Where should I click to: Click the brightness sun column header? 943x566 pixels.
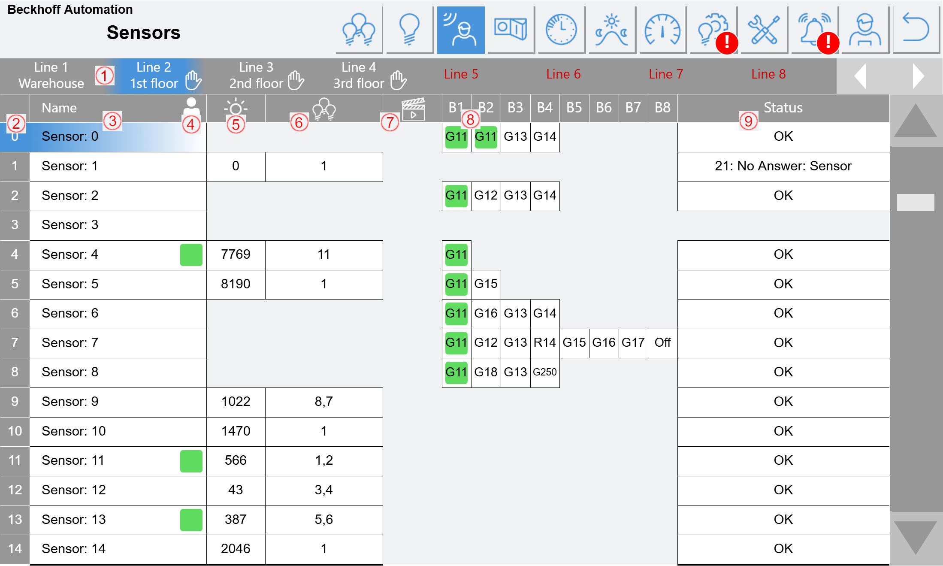click(236, 108)
